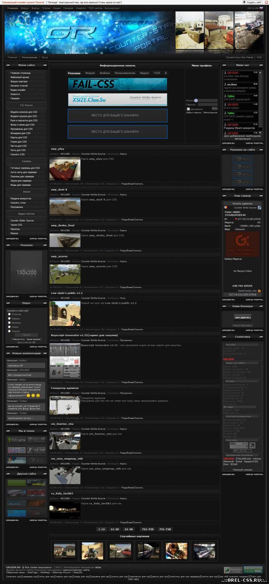Screen dimensions: 269x584
Task: Open «Подробнее/Скачать» for awp_dust-X entry
Action: [132, 220]
